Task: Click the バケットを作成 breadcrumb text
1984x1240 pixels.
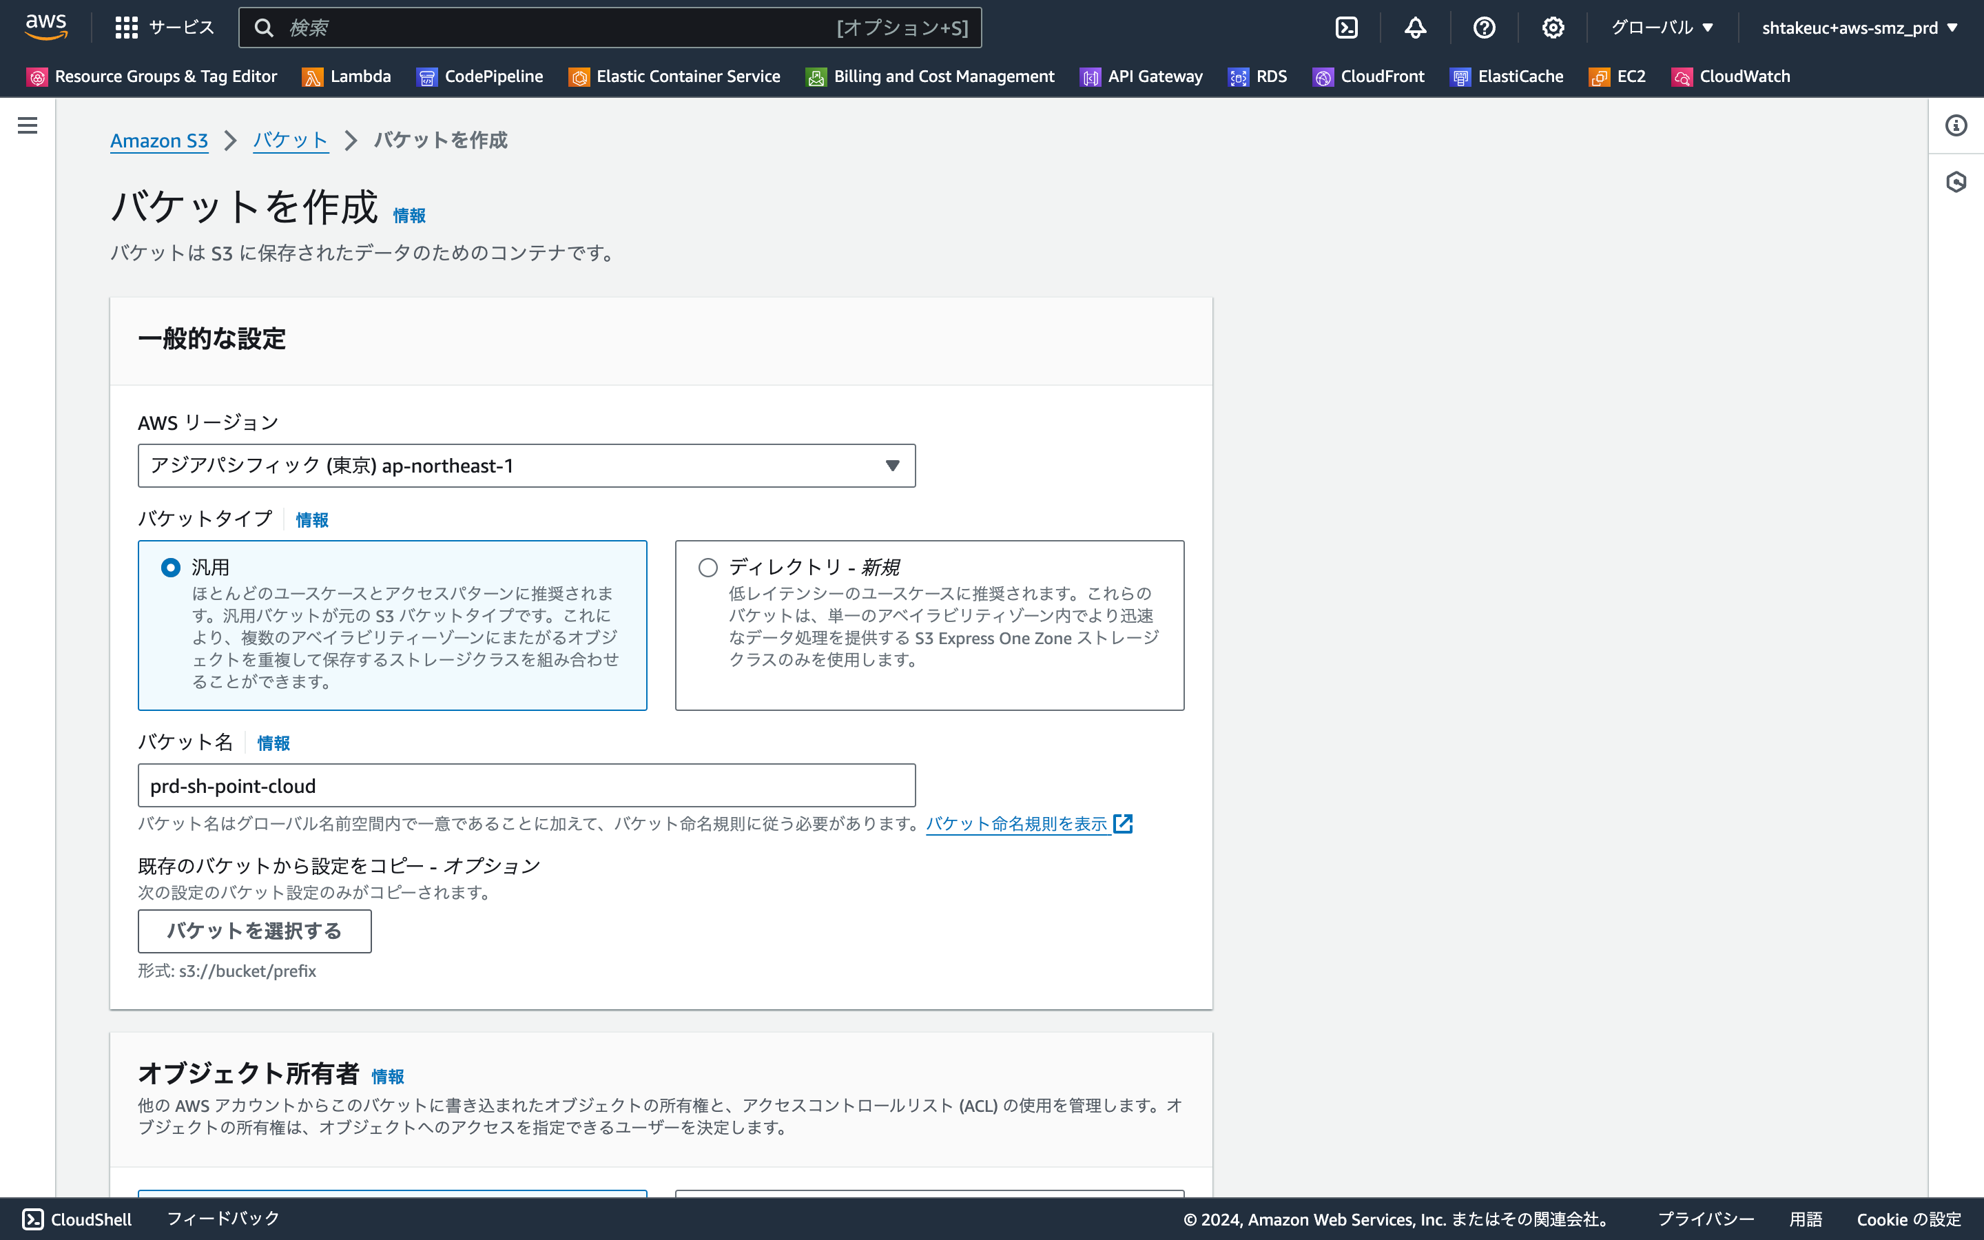Action: pos(440,141)
